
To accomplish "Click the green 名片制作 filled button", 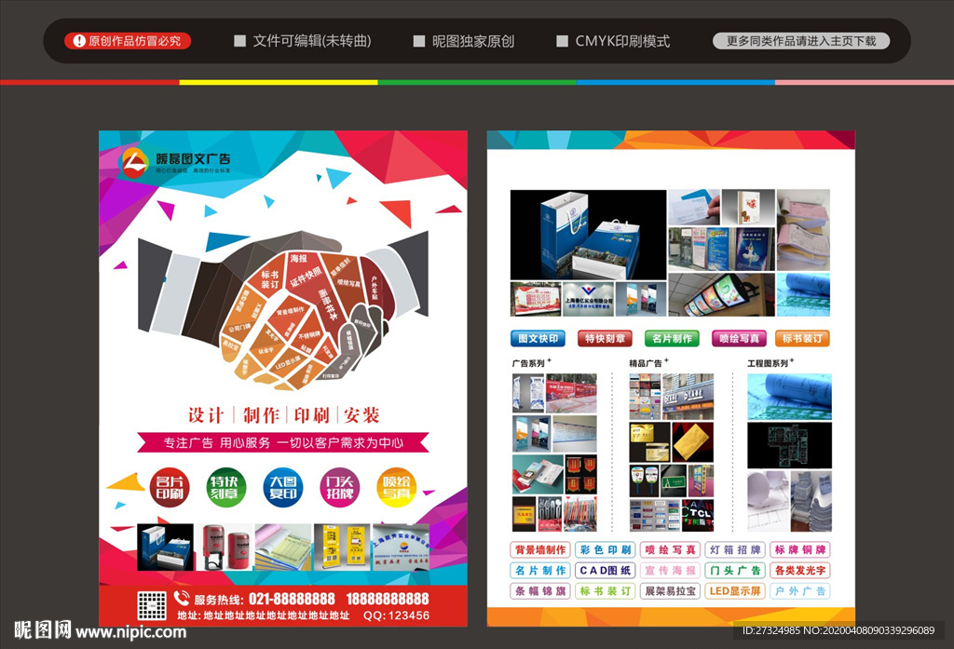I will pyautogui.click(x=672, y=338).
